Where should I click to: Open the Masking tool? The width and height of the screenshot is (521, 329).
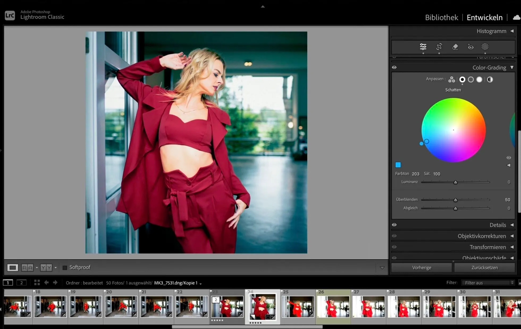[485, 47]
